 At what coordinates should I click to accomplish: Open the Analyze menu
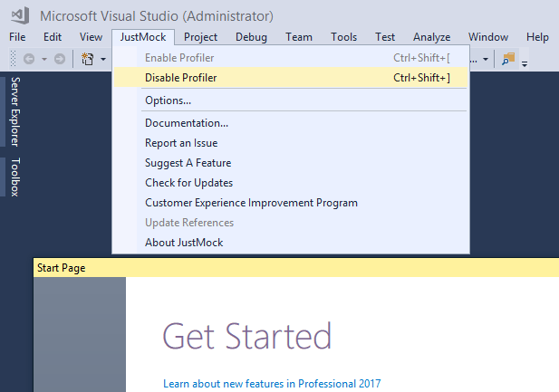tap(432, 37)
